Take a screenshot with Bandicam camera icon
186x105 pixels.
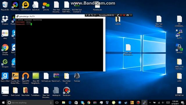coord(128,15)
